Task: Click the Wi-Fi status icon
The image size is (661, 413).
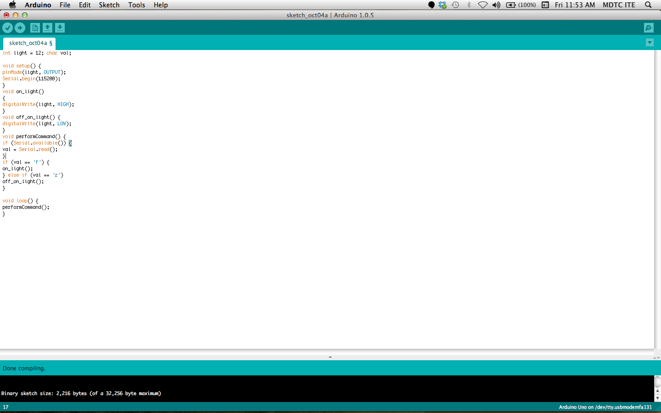Action: (483, 5)
